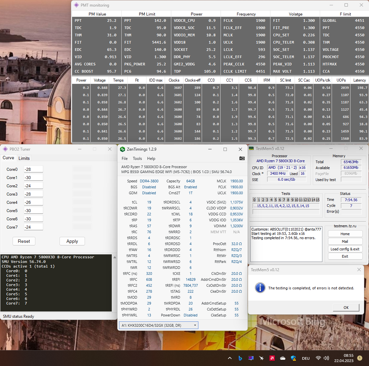
Task: Open the A1 memory module dropdown
Action: tap(158, 325)
